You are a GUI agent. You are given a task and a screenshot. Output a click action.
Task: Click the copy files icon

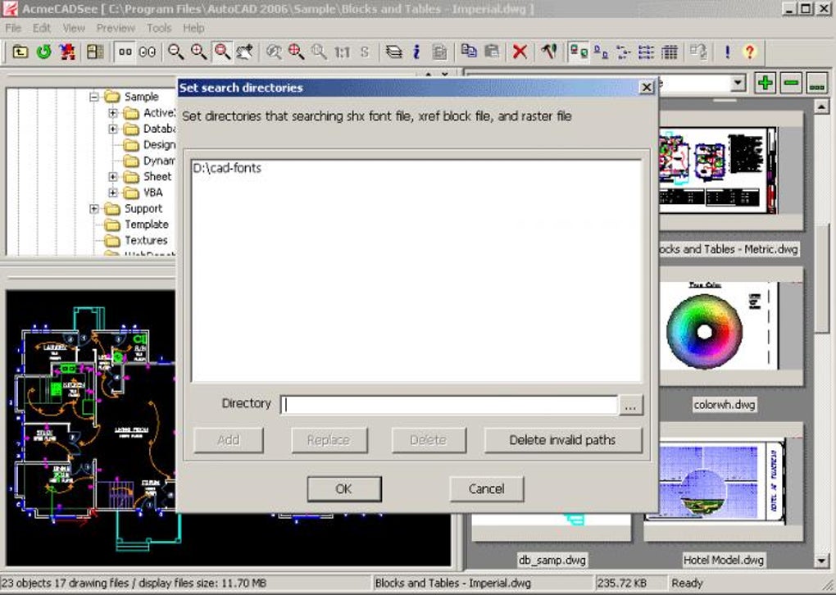tap(469, 52)
